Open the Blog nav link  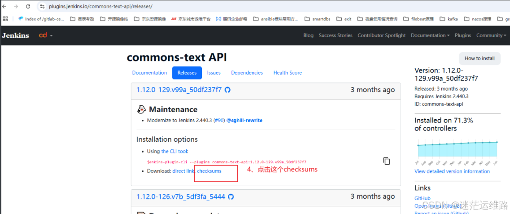(x=308, y=35)
